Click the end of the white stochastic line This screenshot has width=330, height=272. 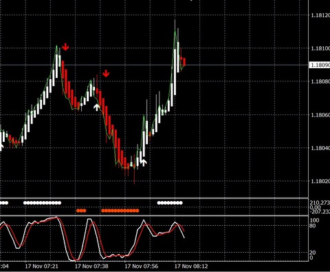(184, 238)
